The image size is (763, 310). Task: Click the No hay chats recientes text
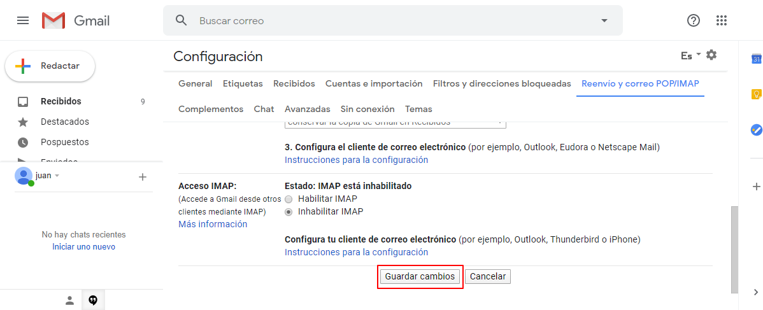83,234
